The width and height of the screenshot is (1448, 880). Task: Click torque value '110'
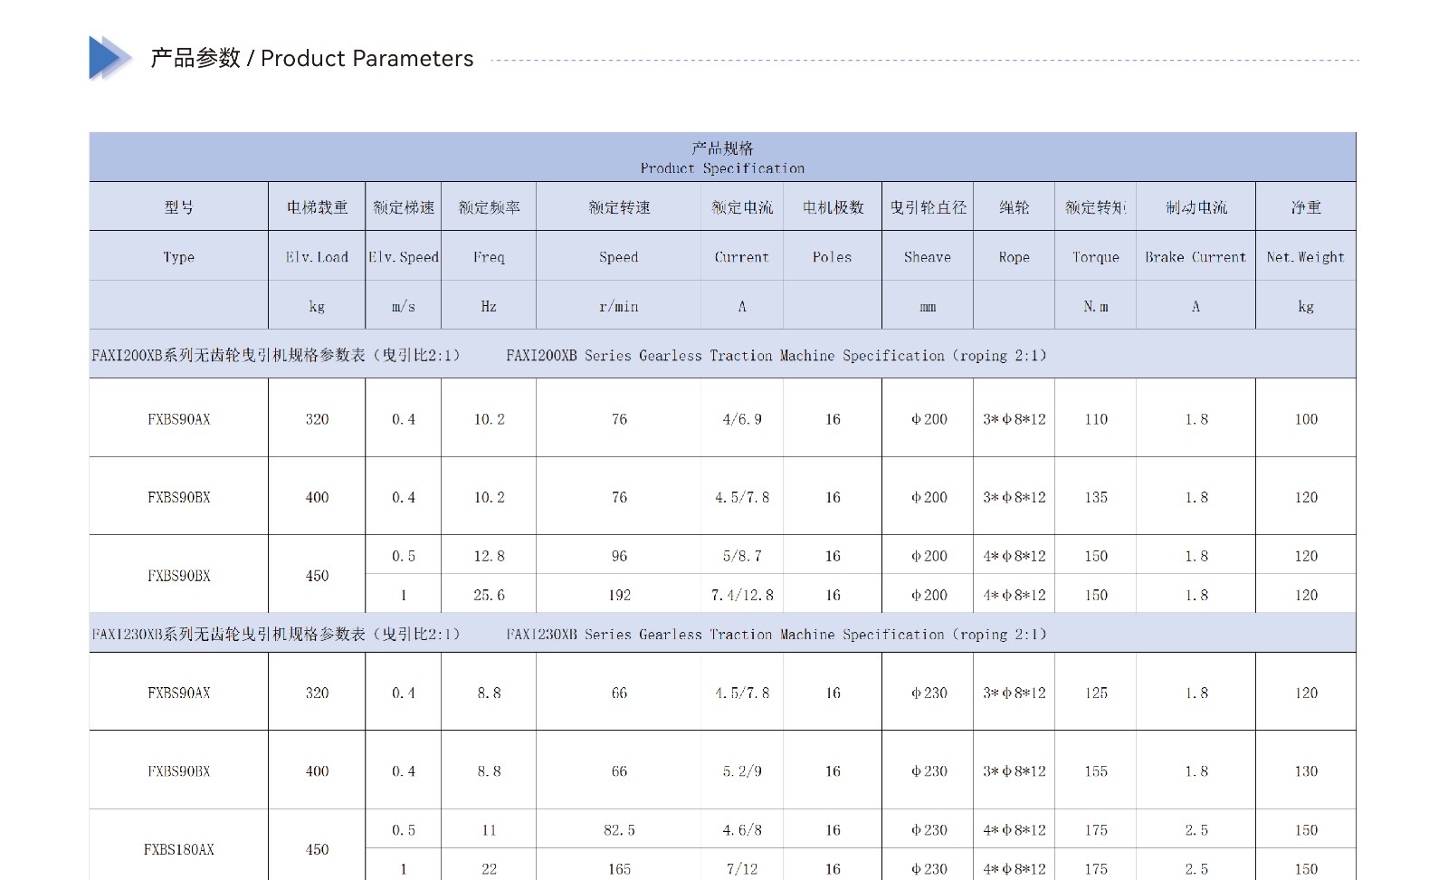point(1096,419)
